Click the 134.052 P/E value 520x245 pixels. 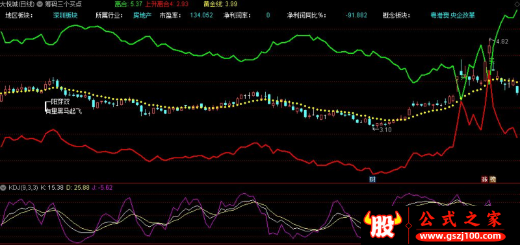[201, 15]
